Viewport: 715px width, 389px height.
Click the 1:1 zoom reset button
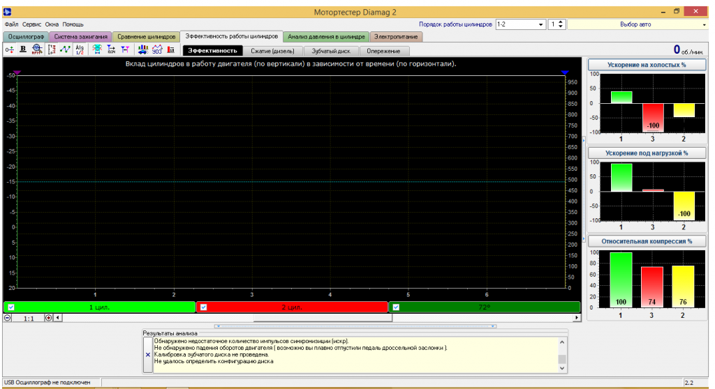coord(28,318)
